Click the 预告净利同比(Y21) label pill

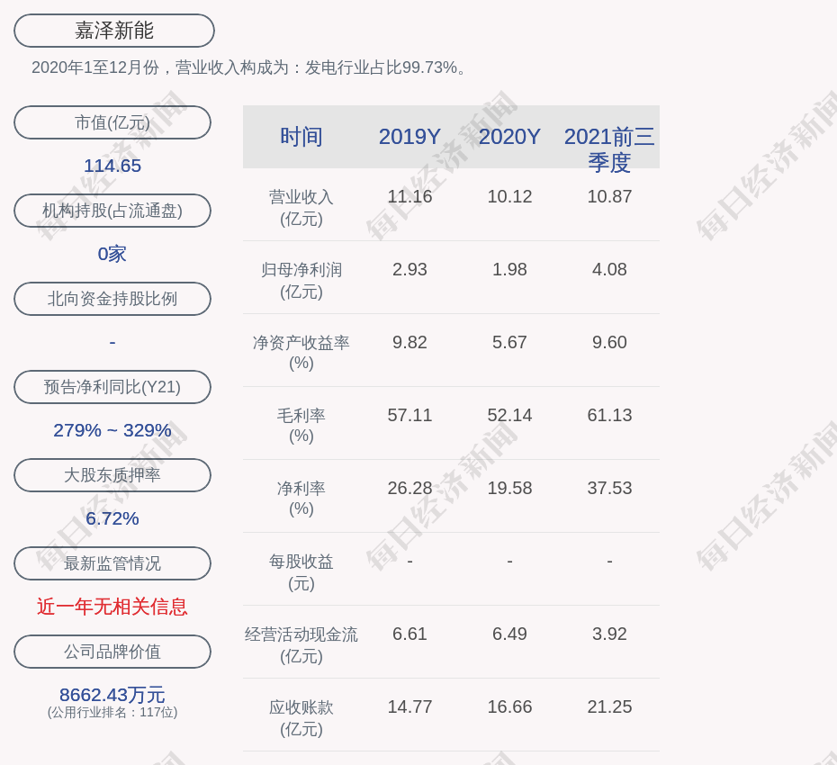coord(112,386)
